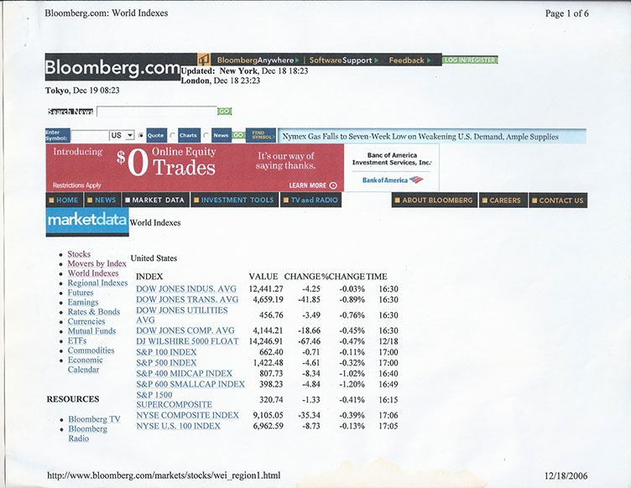The height and width of the screenshot is (488, 631).
Task: Open the NEWS menu tab
Action: click(102, 200)
